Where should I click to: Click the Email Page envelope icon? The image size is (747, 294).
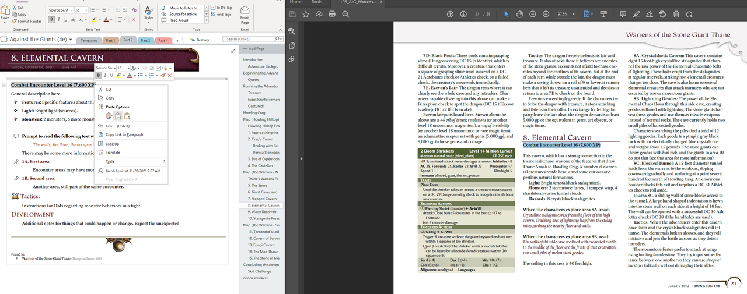click(x=245, y=10)
